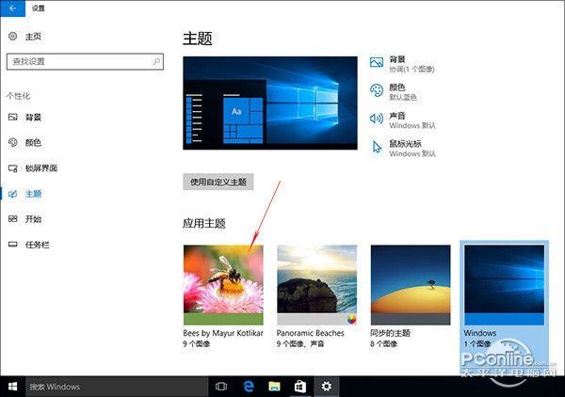Click the 背景 picture icon in sidebar
Image resolution: width=565 pixels, height=397 pixels.
(x=12, y=117)
